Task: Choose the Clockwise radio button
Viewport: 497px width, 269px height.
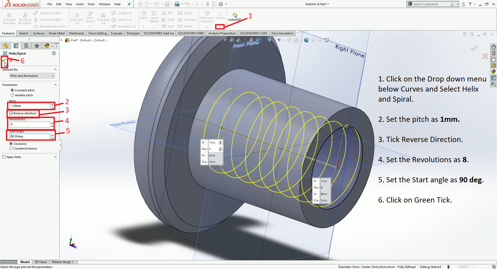Action: click(x=11, y=144)
